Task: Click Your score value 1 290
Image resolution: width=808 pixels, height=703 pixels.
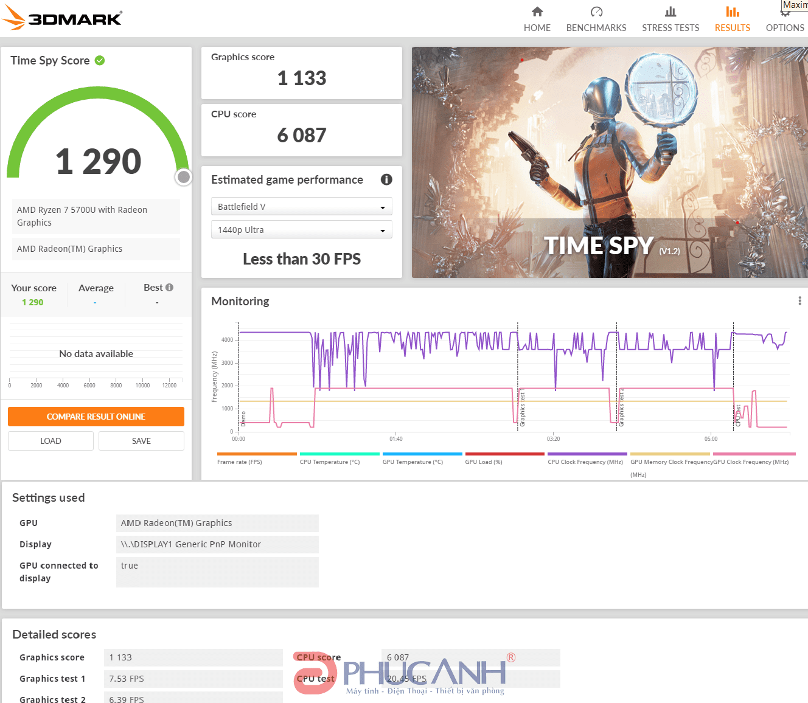Action: tap(33, 302)
